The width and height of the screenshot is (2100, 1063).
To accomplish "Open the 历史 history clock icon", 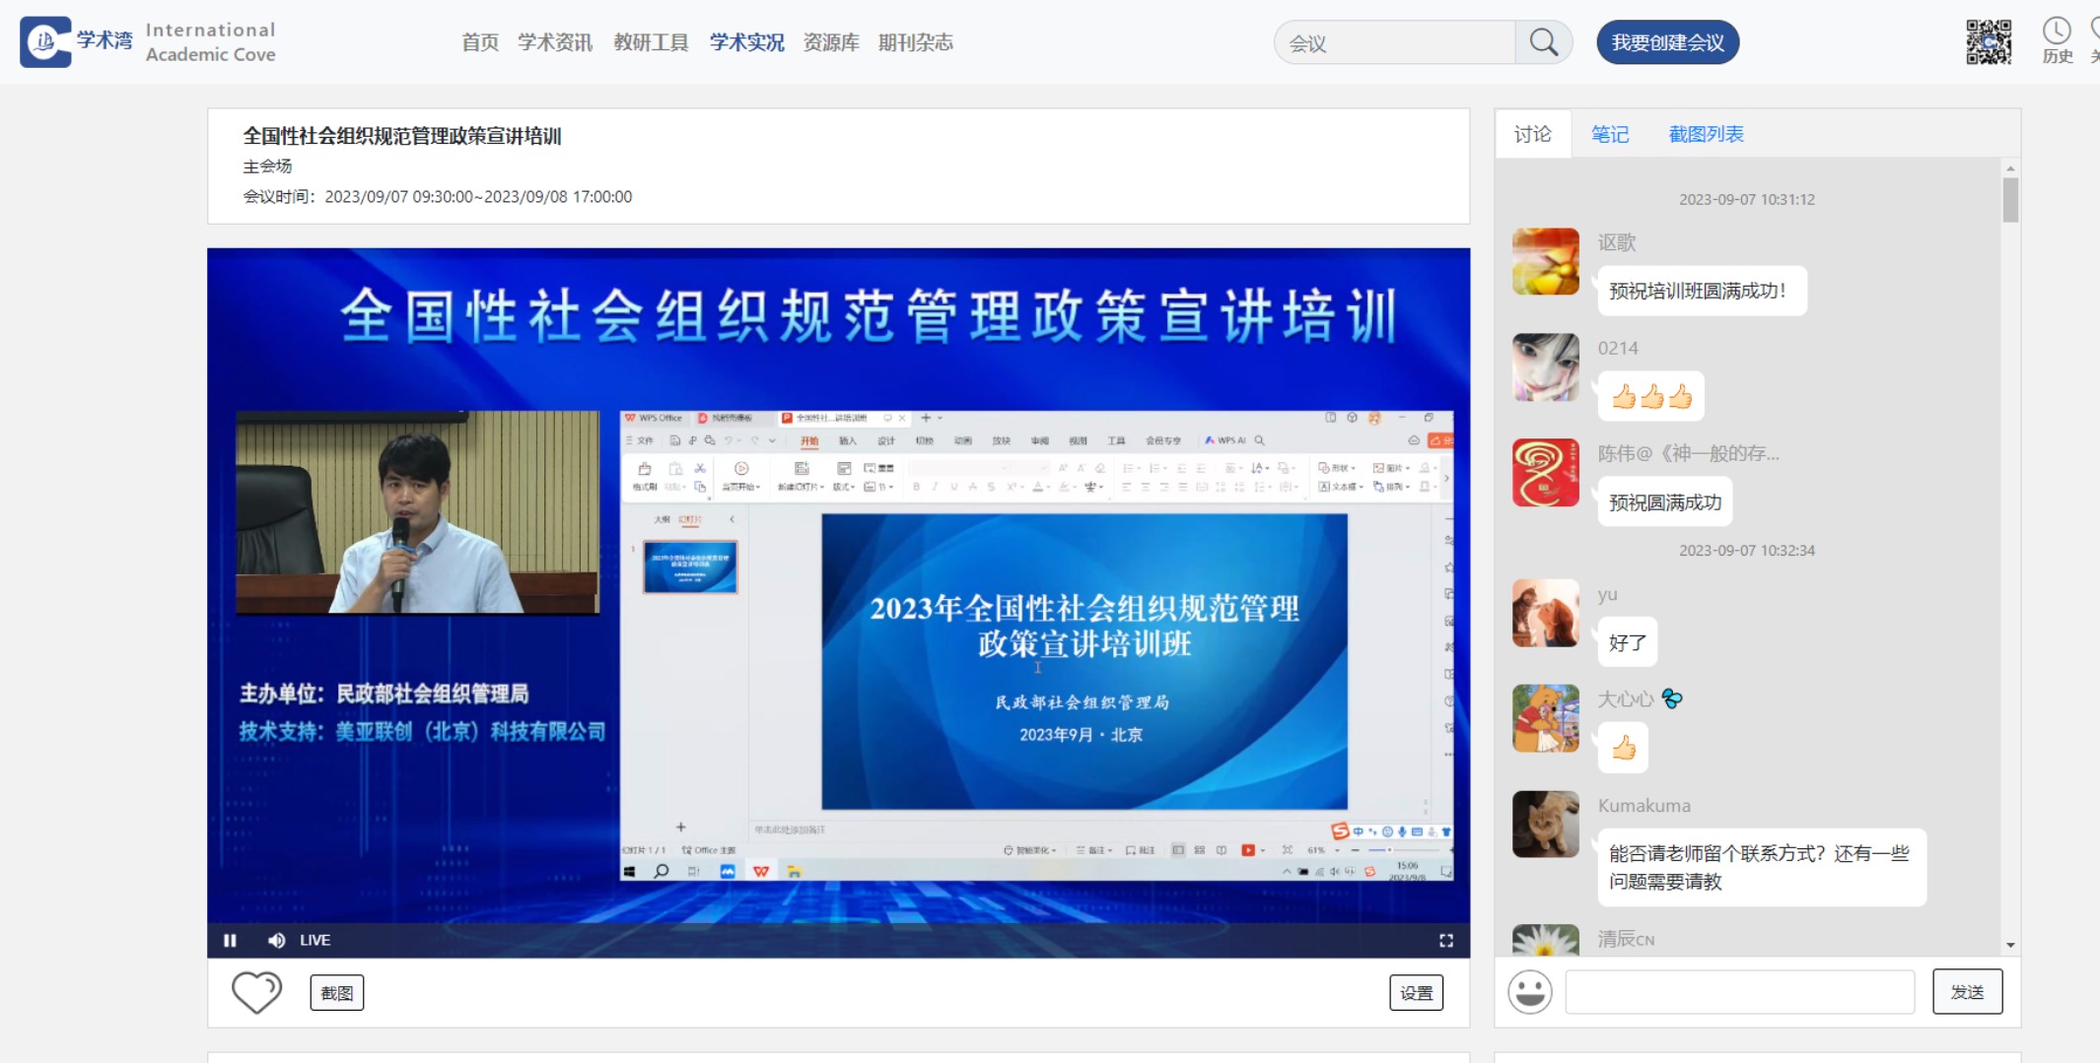I will (x=2057, y=40).
